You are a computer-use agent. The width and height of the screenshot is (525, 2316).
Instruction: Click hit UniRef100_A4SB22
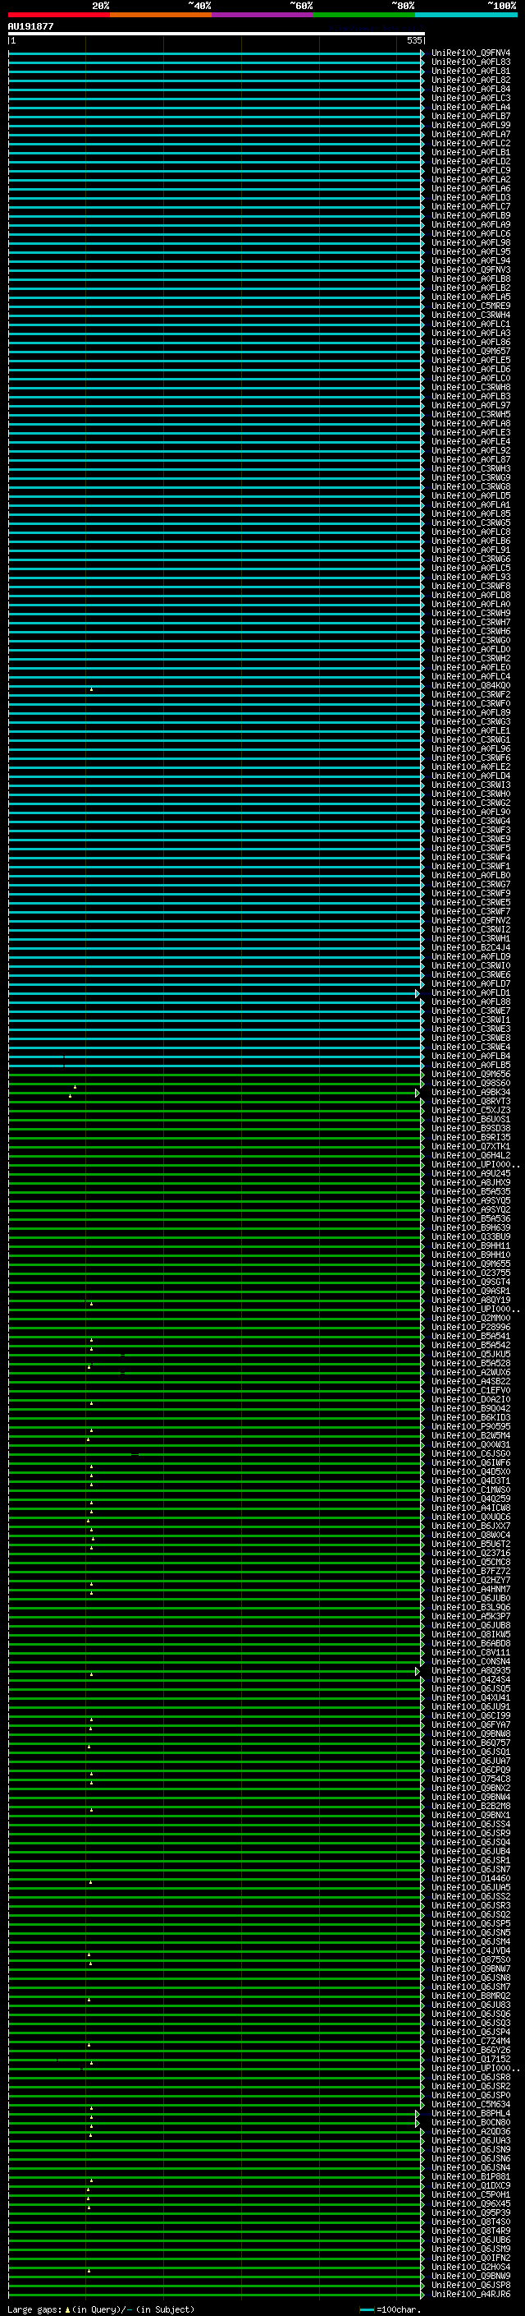point(470,1382)
